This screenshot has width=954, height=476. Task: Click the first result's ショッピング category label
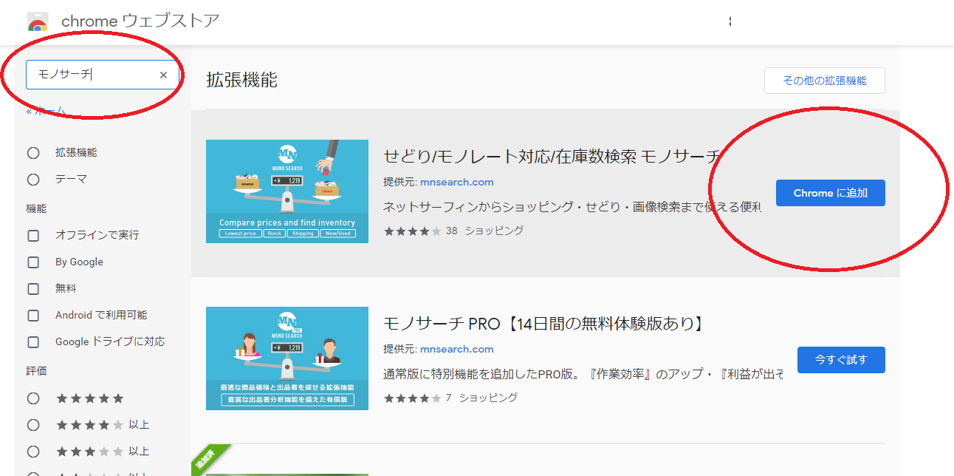[494, 231]
